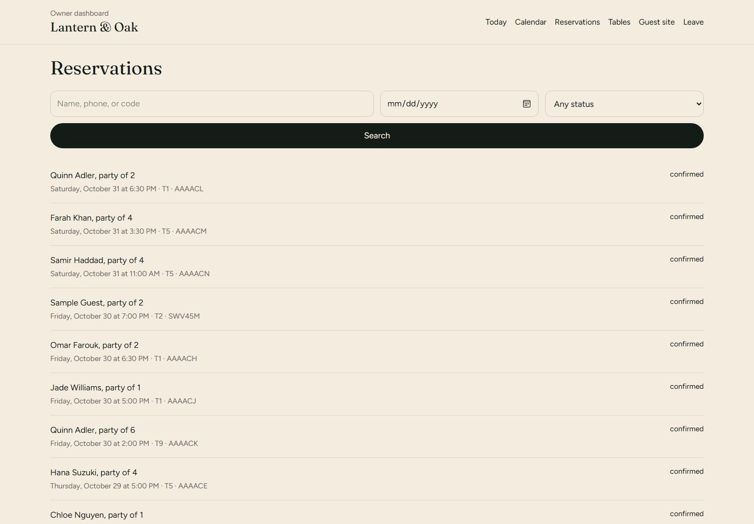Click the Lantern & Oak logo title
754x524 pixels.
click(x=94, y=27)
